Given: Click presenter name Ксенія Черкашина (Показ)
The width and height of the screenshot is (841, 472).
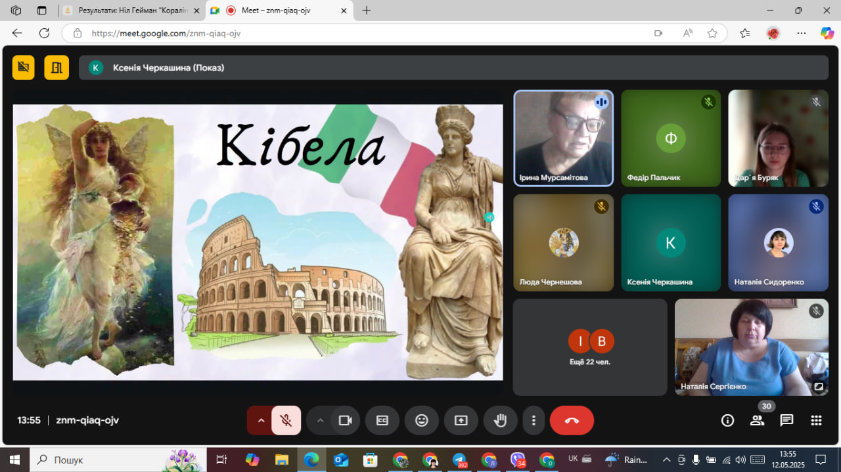Looking at the screenshot, I should 168,68.
